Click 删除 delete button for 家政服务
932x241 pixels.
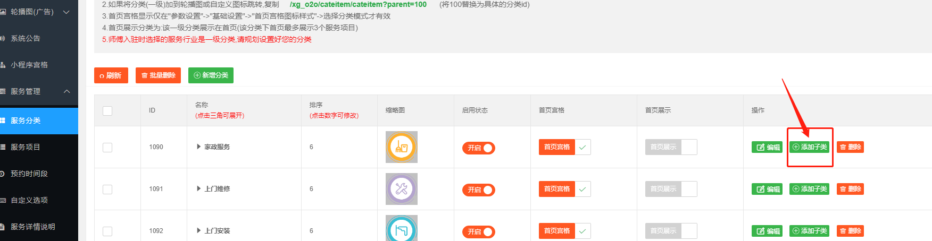pyautogui.click(x=850, y=147)
